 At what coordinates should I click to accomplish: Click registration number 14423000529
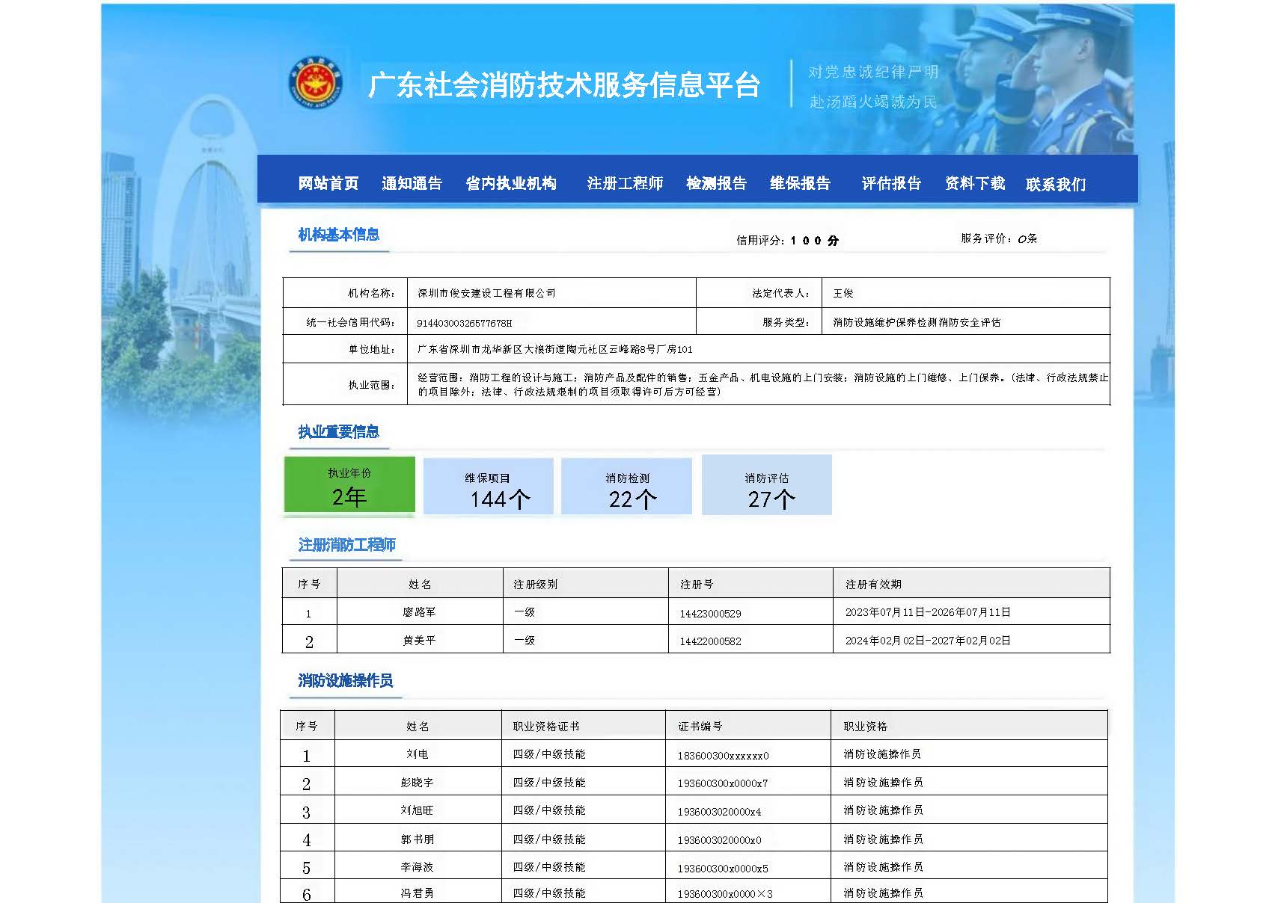pos(710,614)
